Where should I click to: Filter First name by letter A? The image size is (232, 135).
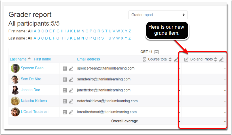point(35,31)
